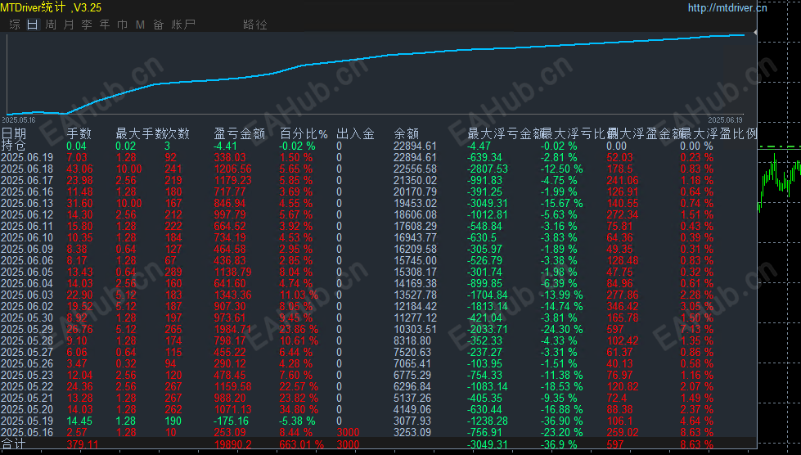The width and height of the screenshot is (801, 455).
Task: Click balance value 3253.09
Action: (x=412, y=432)
